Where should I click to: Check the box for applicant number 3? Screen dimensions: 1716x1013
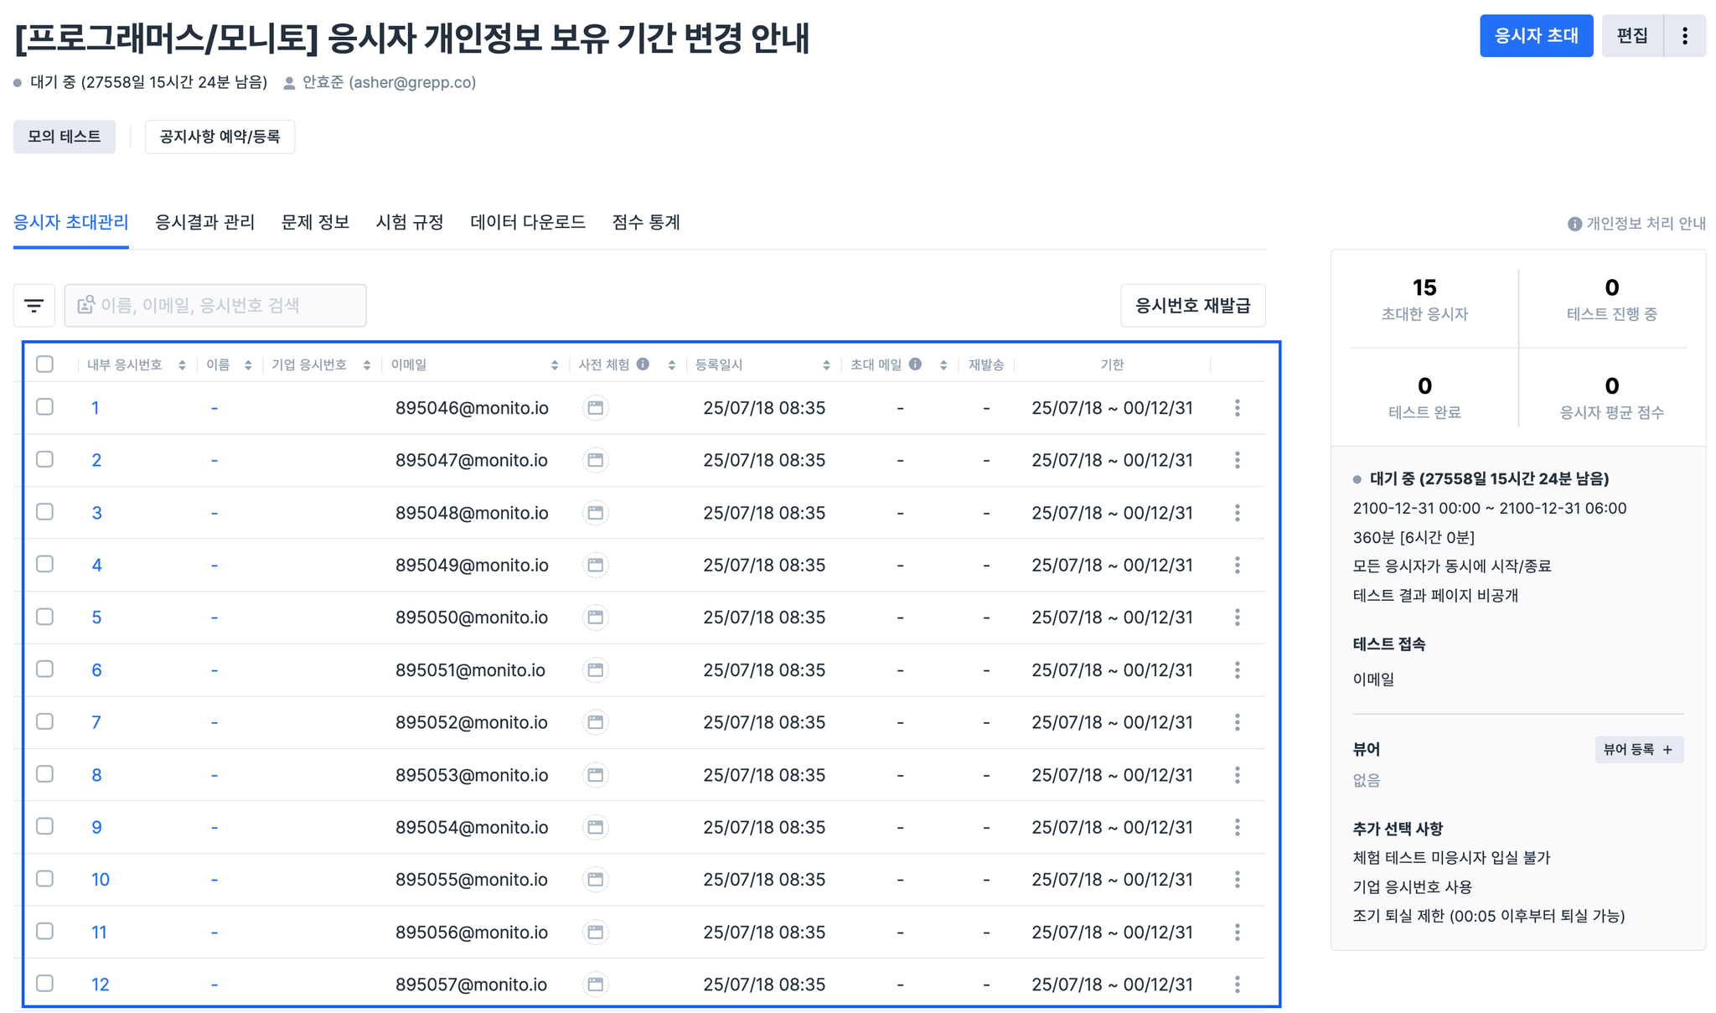[45, 512]
